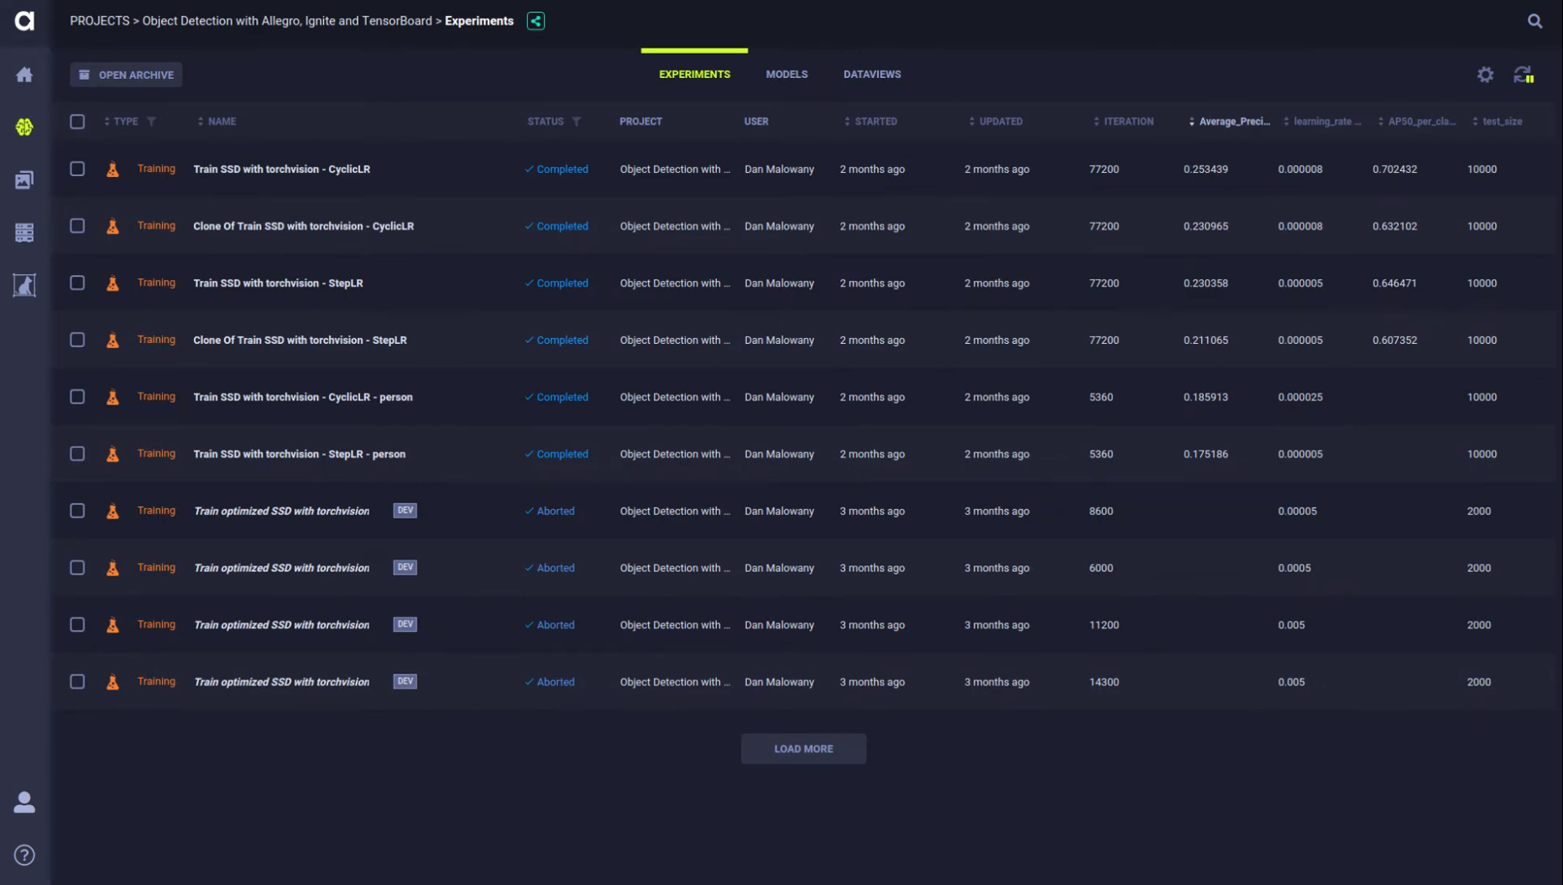Click flask icon of Train SSD StepLR row
Screen dimensions: 1563x885
coord(112,284)
